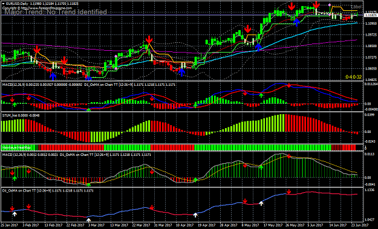This screenshot has height=229, width=378.
Task: Click the 14 Jun 2017 date label
Action: (338, 225)
